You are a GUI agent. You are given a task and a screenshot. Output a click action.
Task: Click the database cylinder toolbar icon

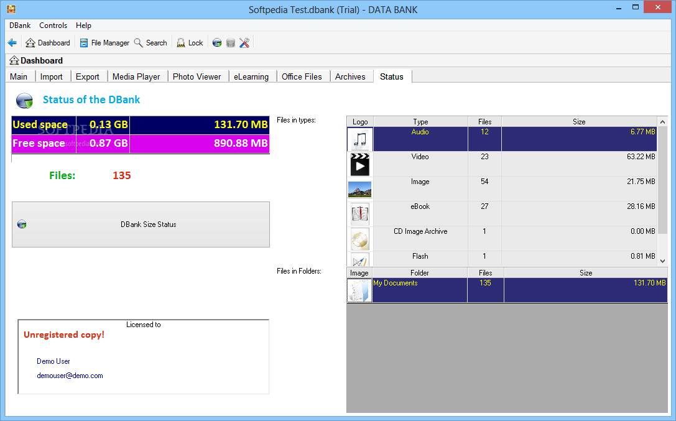click(x=231, y=43)
